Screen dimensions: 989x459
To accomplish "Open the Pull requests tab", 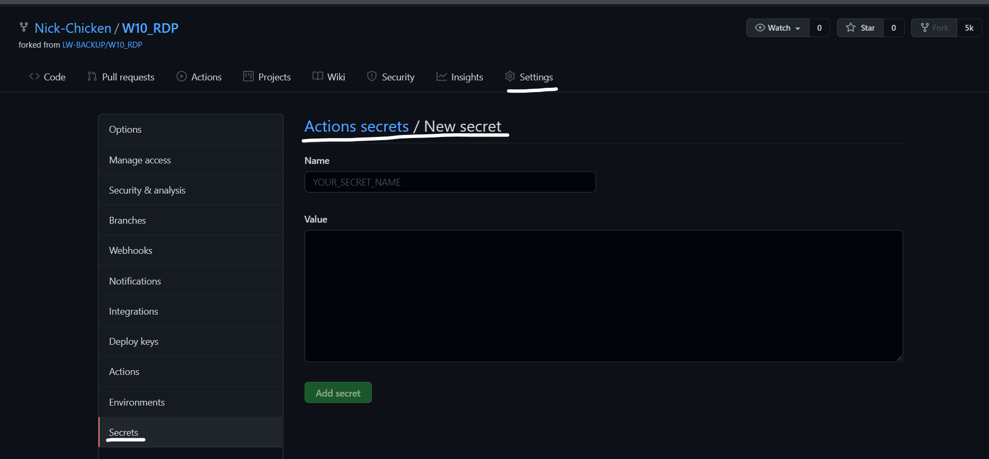I will [x=121, y=77].
